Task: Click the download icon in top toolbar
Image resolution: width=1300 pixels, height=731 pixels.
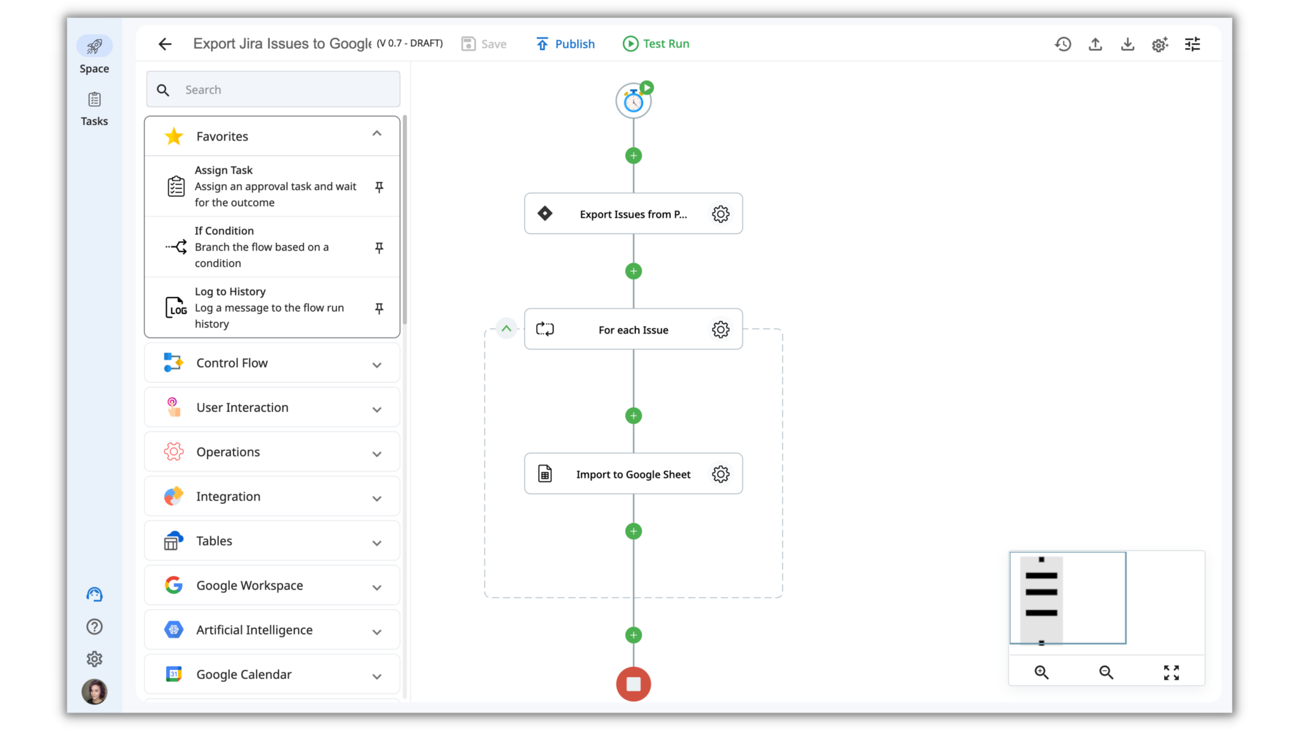Action: [1127, 44]
